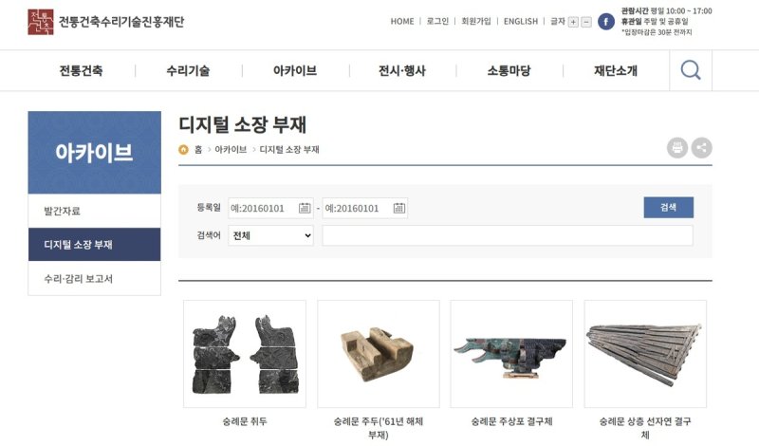The height and width of the screenshot is (446, 759).
Task: Switch to the ENGLISH site
Action: pos(521,21)
